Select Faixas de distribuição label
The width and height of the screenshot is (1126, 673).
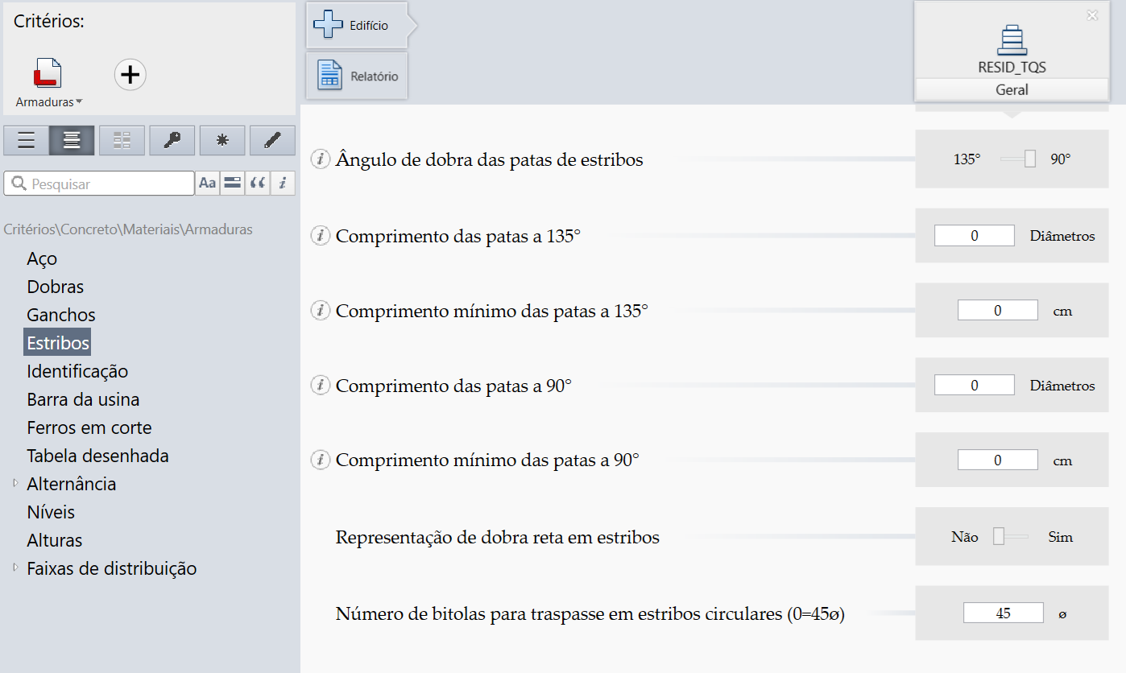coord(112,568)
